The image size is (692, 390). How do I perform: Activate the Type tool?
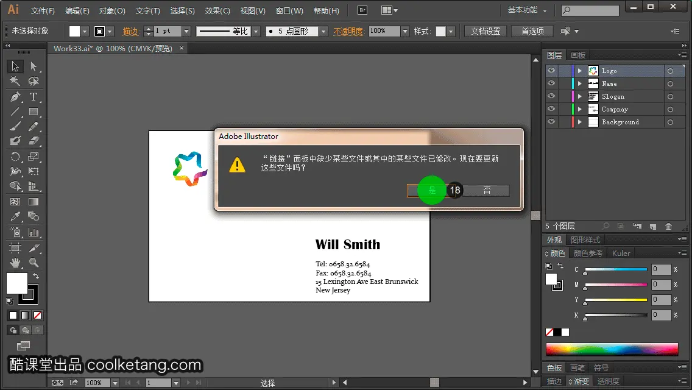coord(34,97)
